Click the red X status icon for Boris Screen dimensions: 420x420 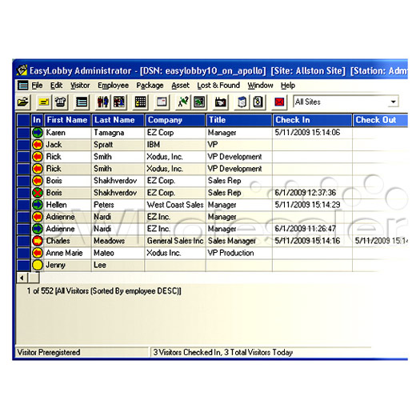[x=38, y=193]
